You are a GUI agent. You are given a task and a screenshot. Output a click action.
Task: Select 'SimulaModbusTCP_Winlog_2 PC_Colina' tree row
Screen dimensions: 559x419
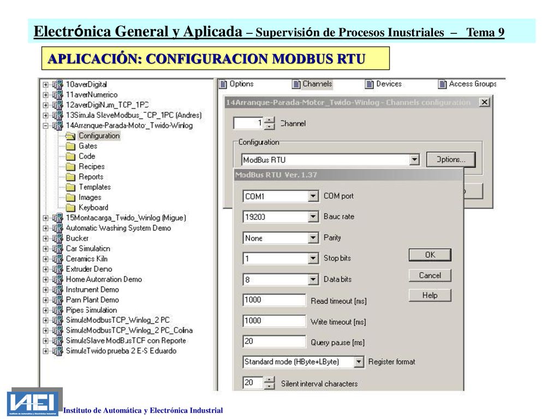tap(129, 331)
